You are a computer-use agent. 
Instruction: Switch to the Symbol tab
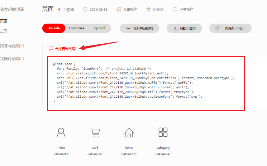tap(99, 28)
